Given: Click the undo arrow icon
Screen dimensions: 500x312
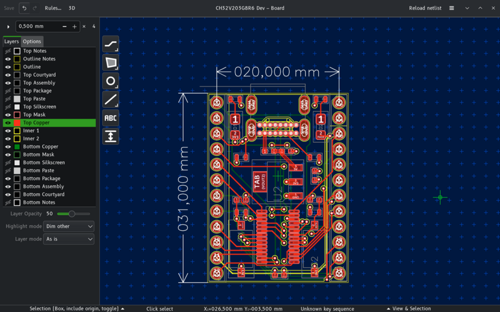Looking at the screenshot, I should click(x=24, y=8).
